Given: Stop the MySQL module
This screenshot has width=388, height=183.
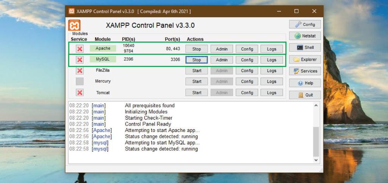Looking at the screenshot, I should pyautogui.click(x=197, y=60).
